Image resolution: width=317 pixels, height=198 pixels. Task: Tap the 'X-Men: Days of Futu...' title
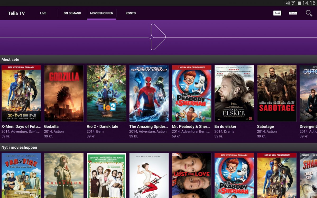(21, 126)
